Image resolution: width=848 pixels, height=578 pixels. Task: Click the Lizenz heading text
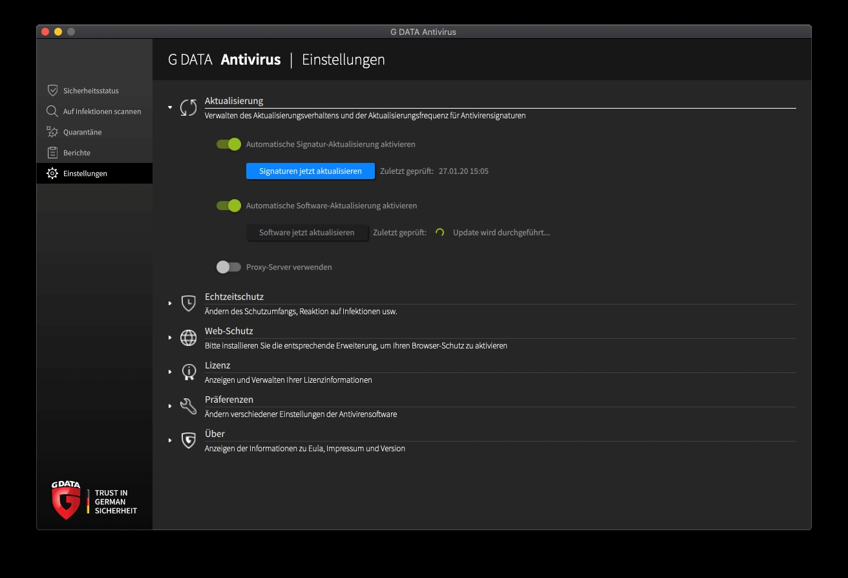click(x=218, y=365)
